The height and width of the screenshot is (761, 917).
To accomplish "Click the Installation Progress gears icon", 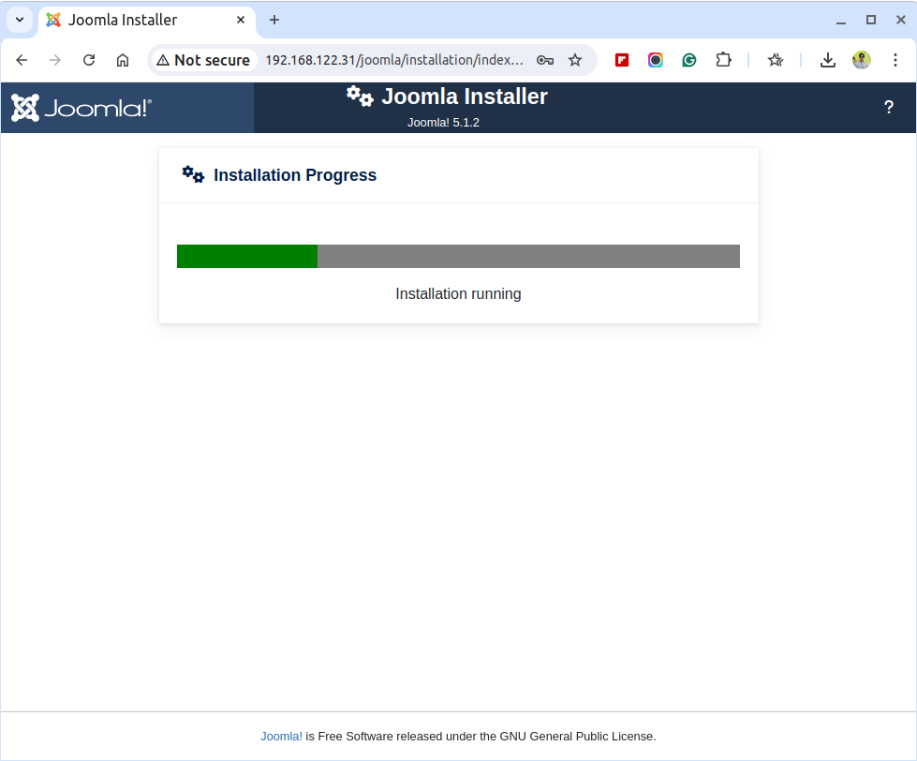I will (x=193, y=174).
